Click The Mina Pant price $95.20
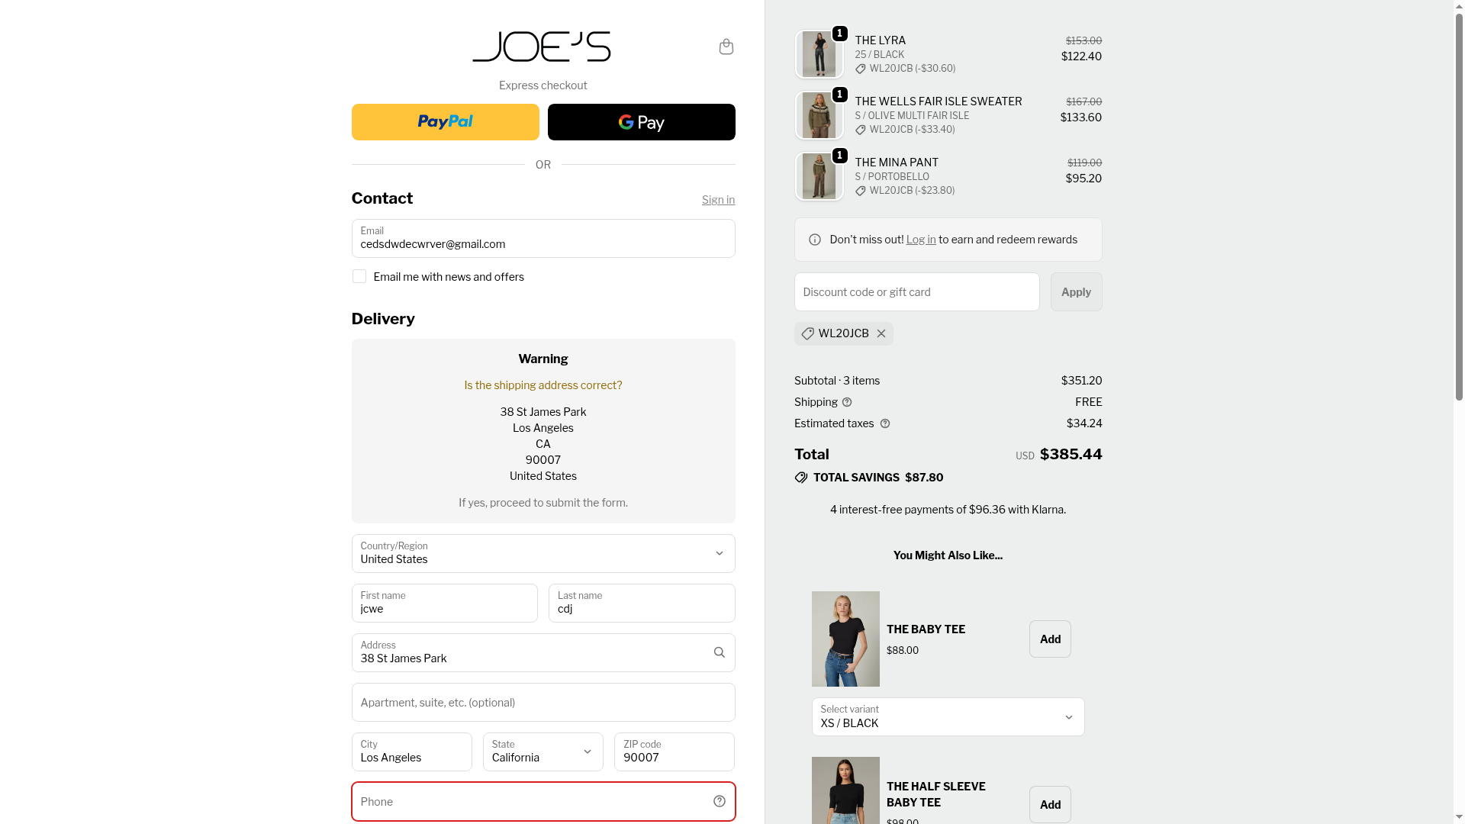Screen dimensions: 1465x824 [1083, 179]
